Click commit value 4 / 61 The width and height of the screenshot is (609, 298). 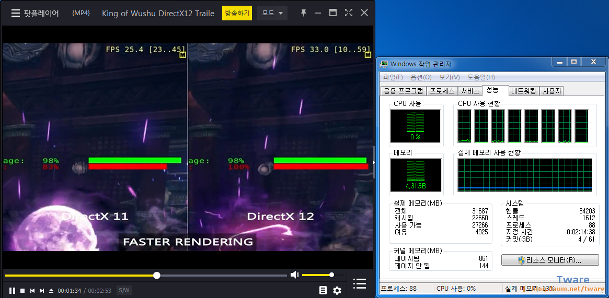[x=587, y=239]
